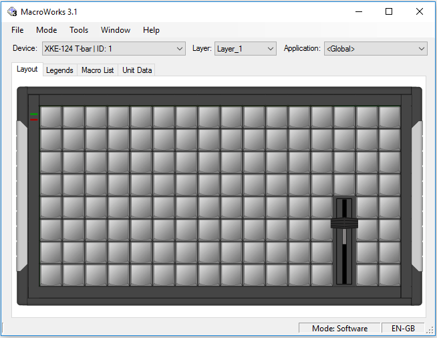437x338 pixels.
Task: Click the MacroWorks app icon in title bar
Action: click(12, 12)
